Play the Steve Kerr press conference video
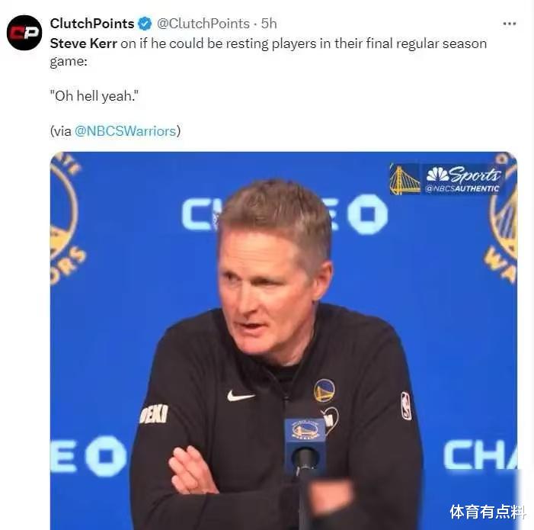 coord(283,340)
